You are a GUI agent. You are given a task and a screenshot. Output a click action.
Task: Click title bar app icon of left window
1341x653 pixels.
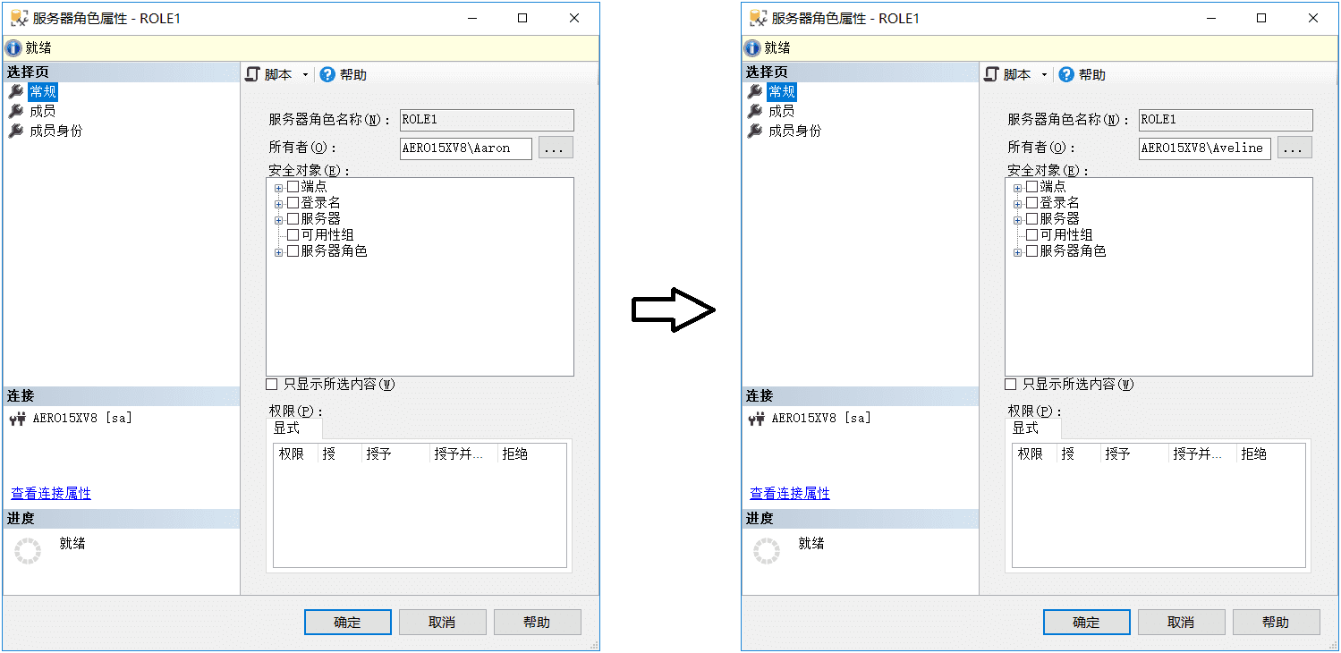point(19,18)
